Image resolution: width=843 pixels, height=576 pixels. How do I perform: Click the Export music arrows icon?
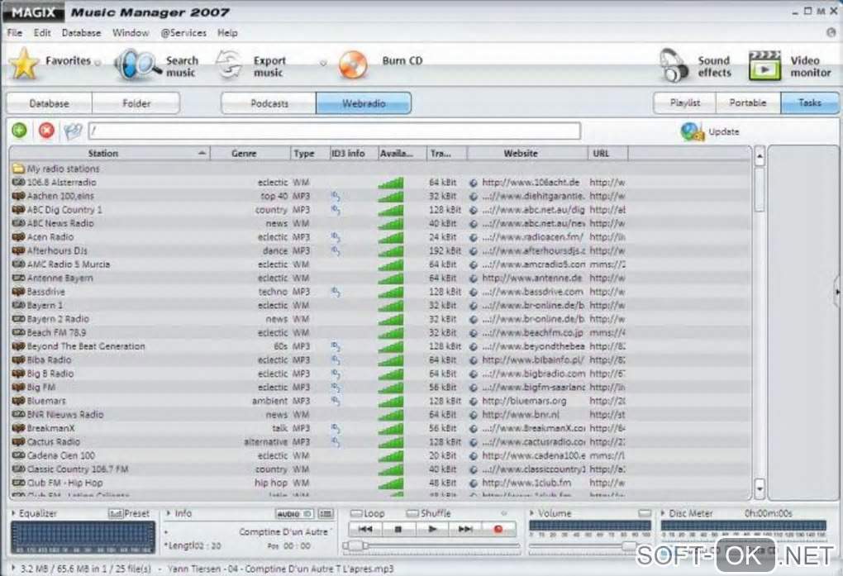click(x=230, y=64)
